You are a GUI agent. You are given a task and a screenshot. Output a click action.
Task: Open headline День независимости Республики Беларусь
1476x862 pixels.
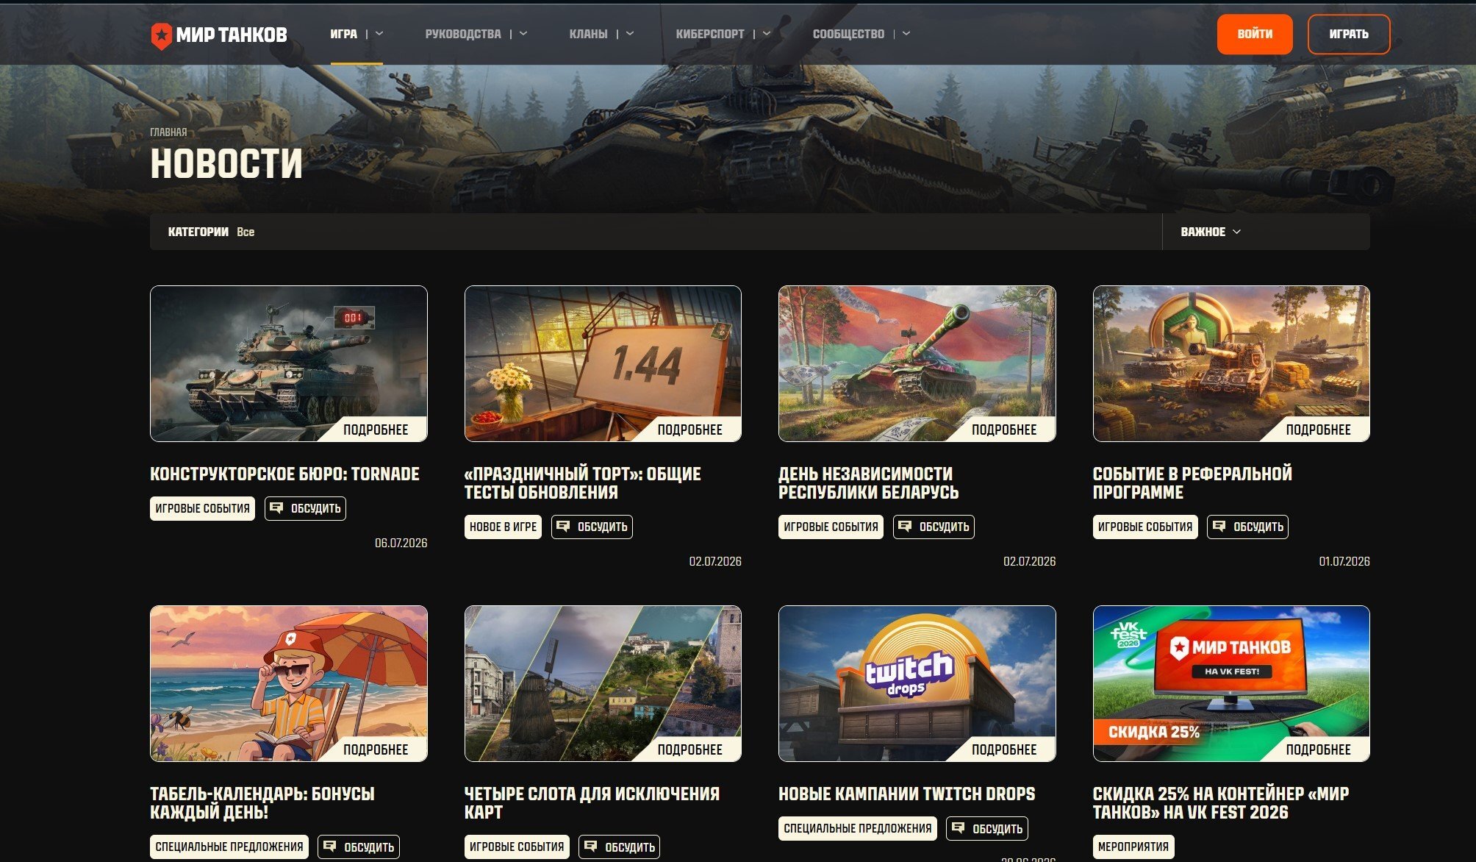pos(869,483)
